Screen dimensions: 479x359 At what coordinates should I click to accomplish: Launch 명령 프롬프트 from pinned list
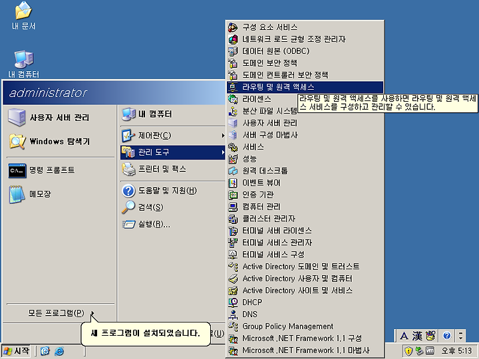tap(61, 170)
